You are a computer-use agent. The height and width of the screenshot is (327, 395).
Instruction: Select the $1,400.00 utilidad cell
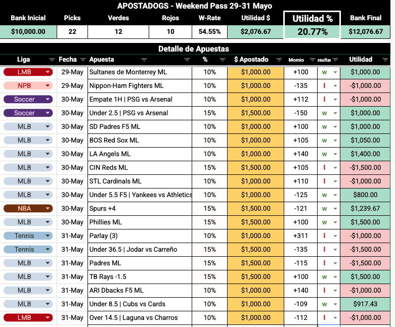[365, 154]
